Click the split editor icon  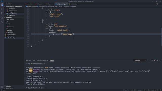click(x=157, y=4)
